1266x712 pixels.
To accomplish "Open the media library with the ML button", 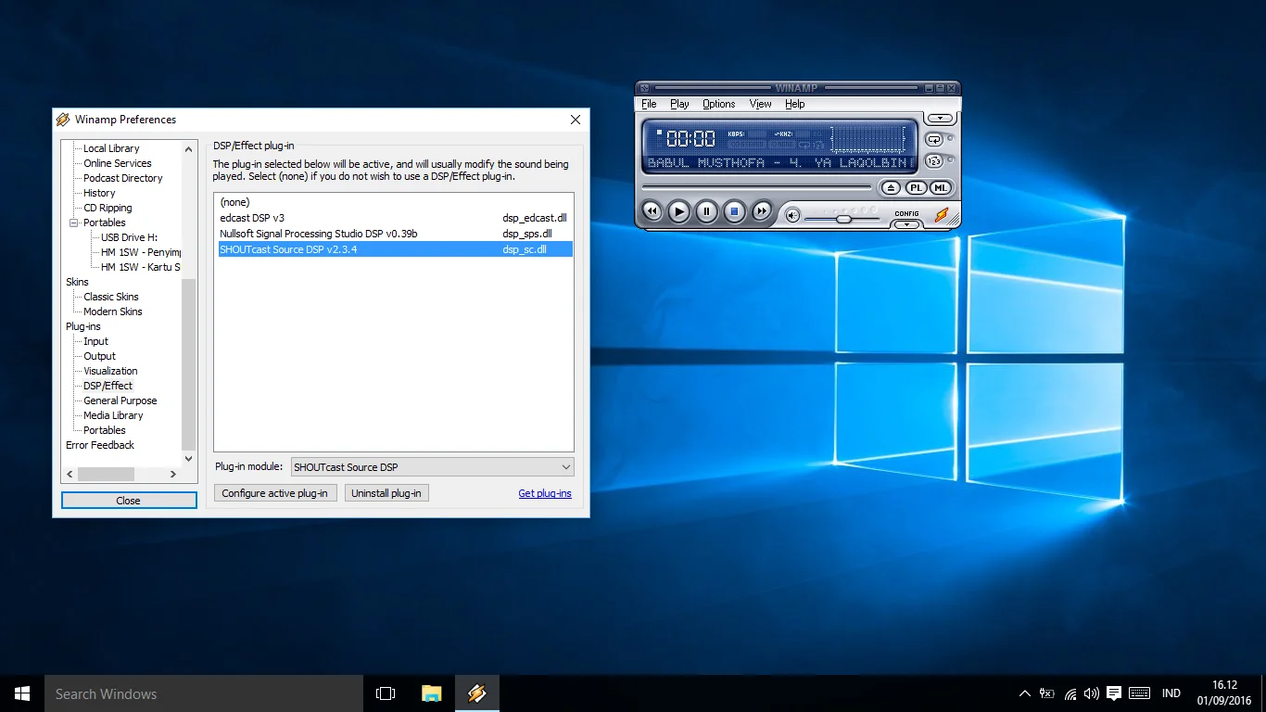I will point(940,187).
